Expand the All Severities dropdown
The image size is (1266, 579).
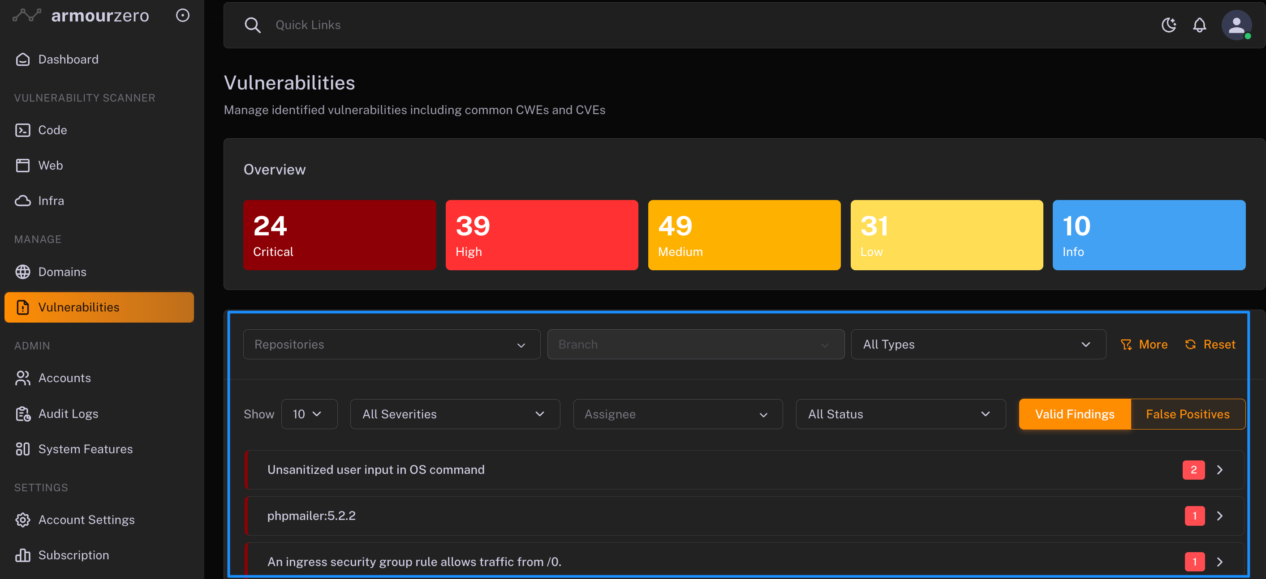coord(455,414)
